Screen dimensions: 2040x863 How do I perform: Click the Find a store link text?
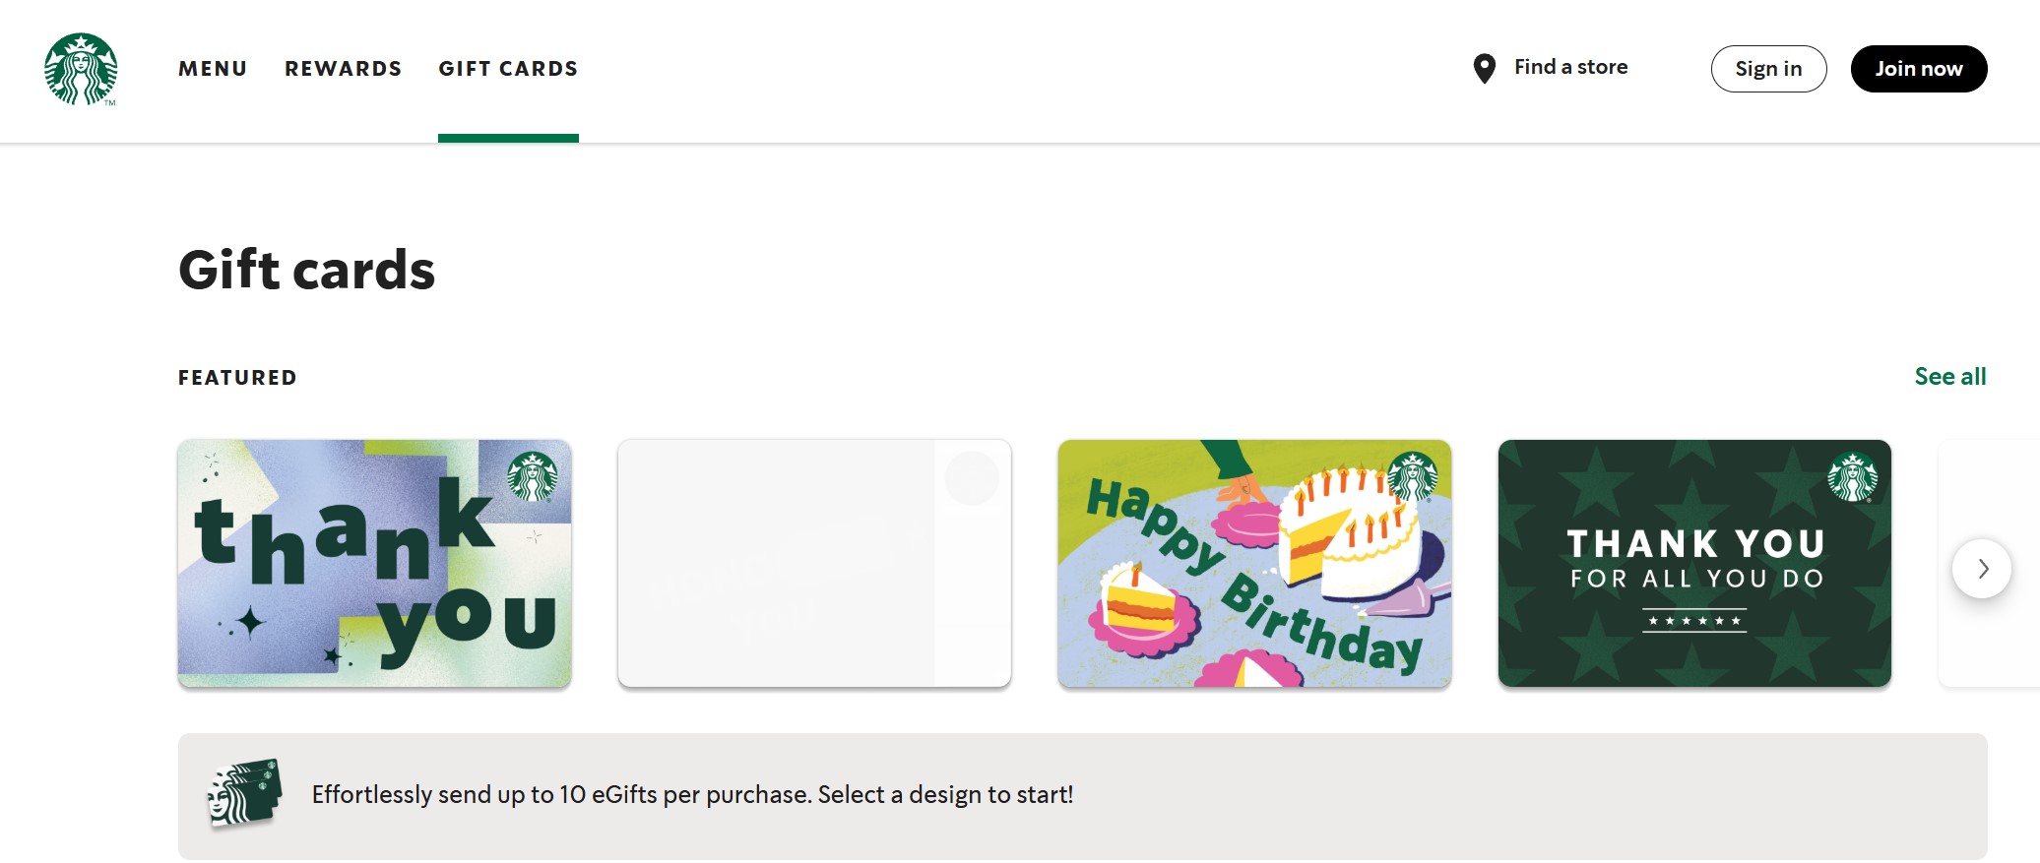(x=1570, y=67)
